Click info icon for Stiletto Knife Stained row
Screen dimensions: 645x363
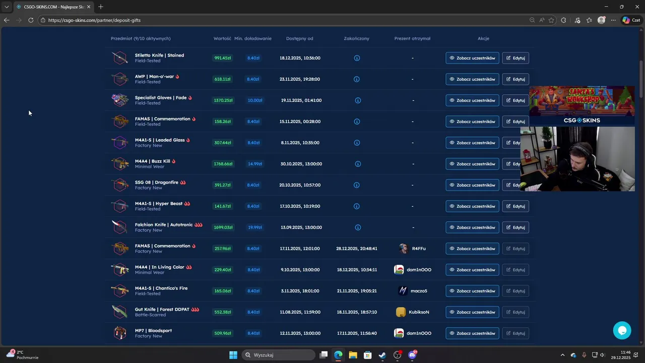(x=357, y=58)
